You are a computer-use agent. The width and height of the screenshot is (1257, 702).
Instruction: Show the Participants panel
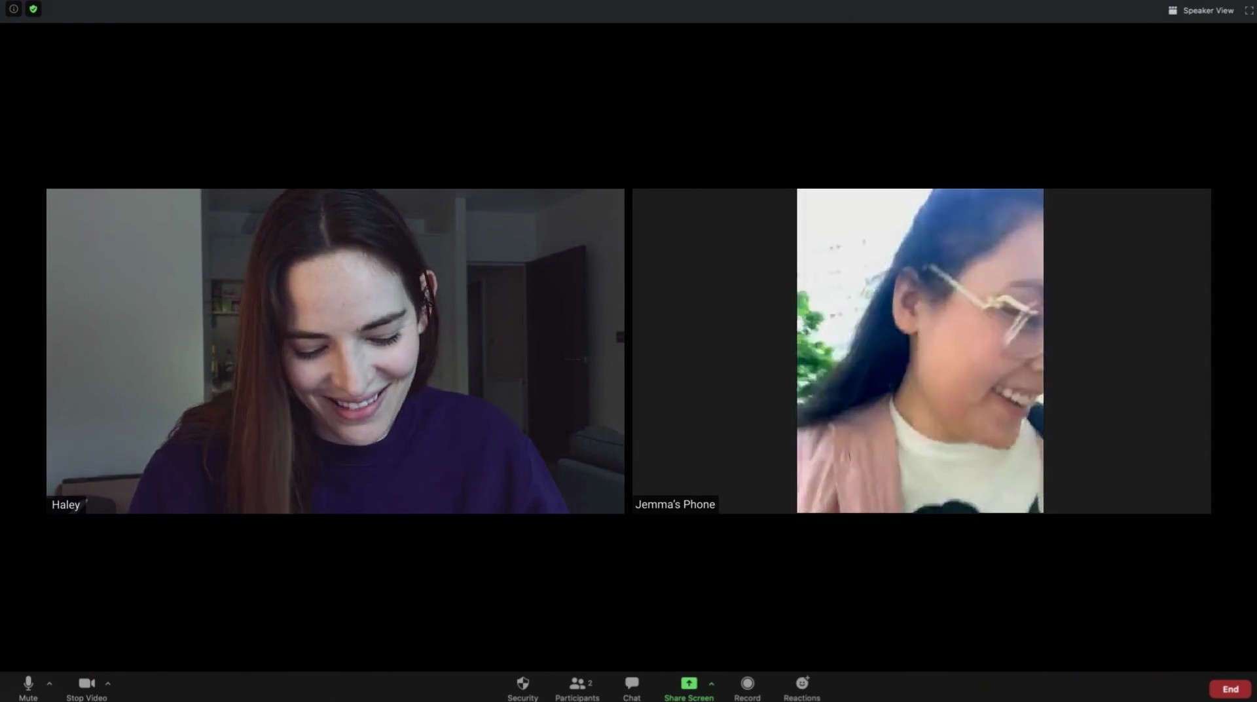[577, 688]
